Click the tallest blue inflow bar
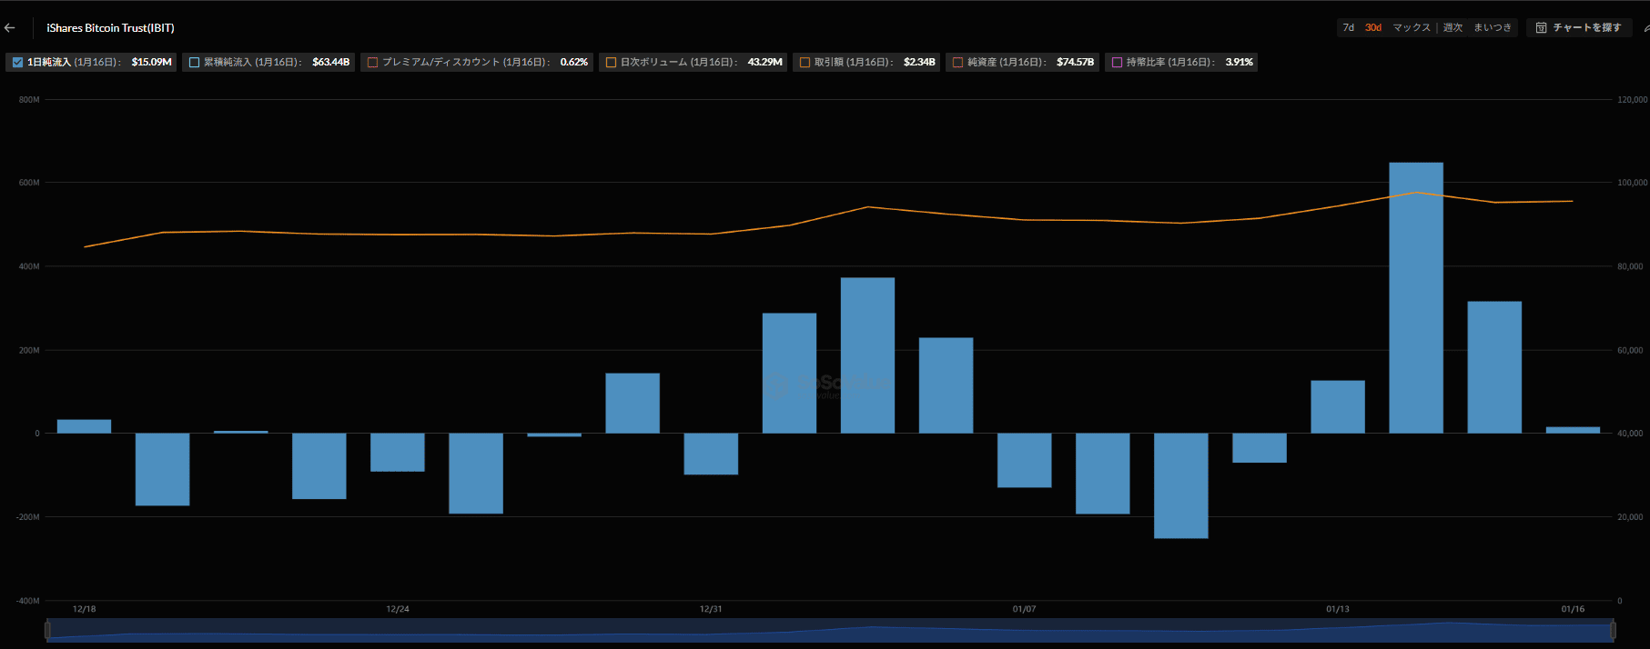 click(1415, 298)
